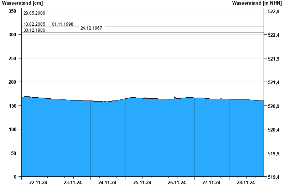Click the 13.02.2005 historic level label
The height and width of the screenshot is (196, 285).
tap(34, 24)
